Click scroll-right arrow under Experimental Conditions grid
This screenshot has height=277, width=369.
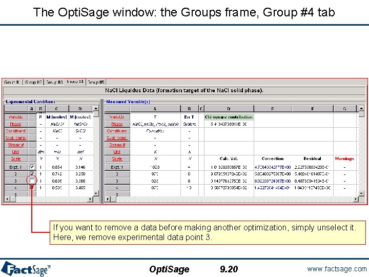(90, 199)
